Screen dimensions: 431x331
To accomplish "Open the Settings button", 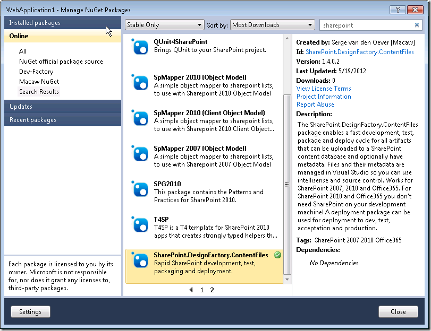I will pyautogui.click(x=30, y=312).
